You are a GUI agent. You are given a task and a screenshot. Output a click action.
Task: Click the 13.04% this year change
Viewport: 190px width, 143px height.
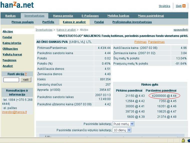tap(181, 58)
